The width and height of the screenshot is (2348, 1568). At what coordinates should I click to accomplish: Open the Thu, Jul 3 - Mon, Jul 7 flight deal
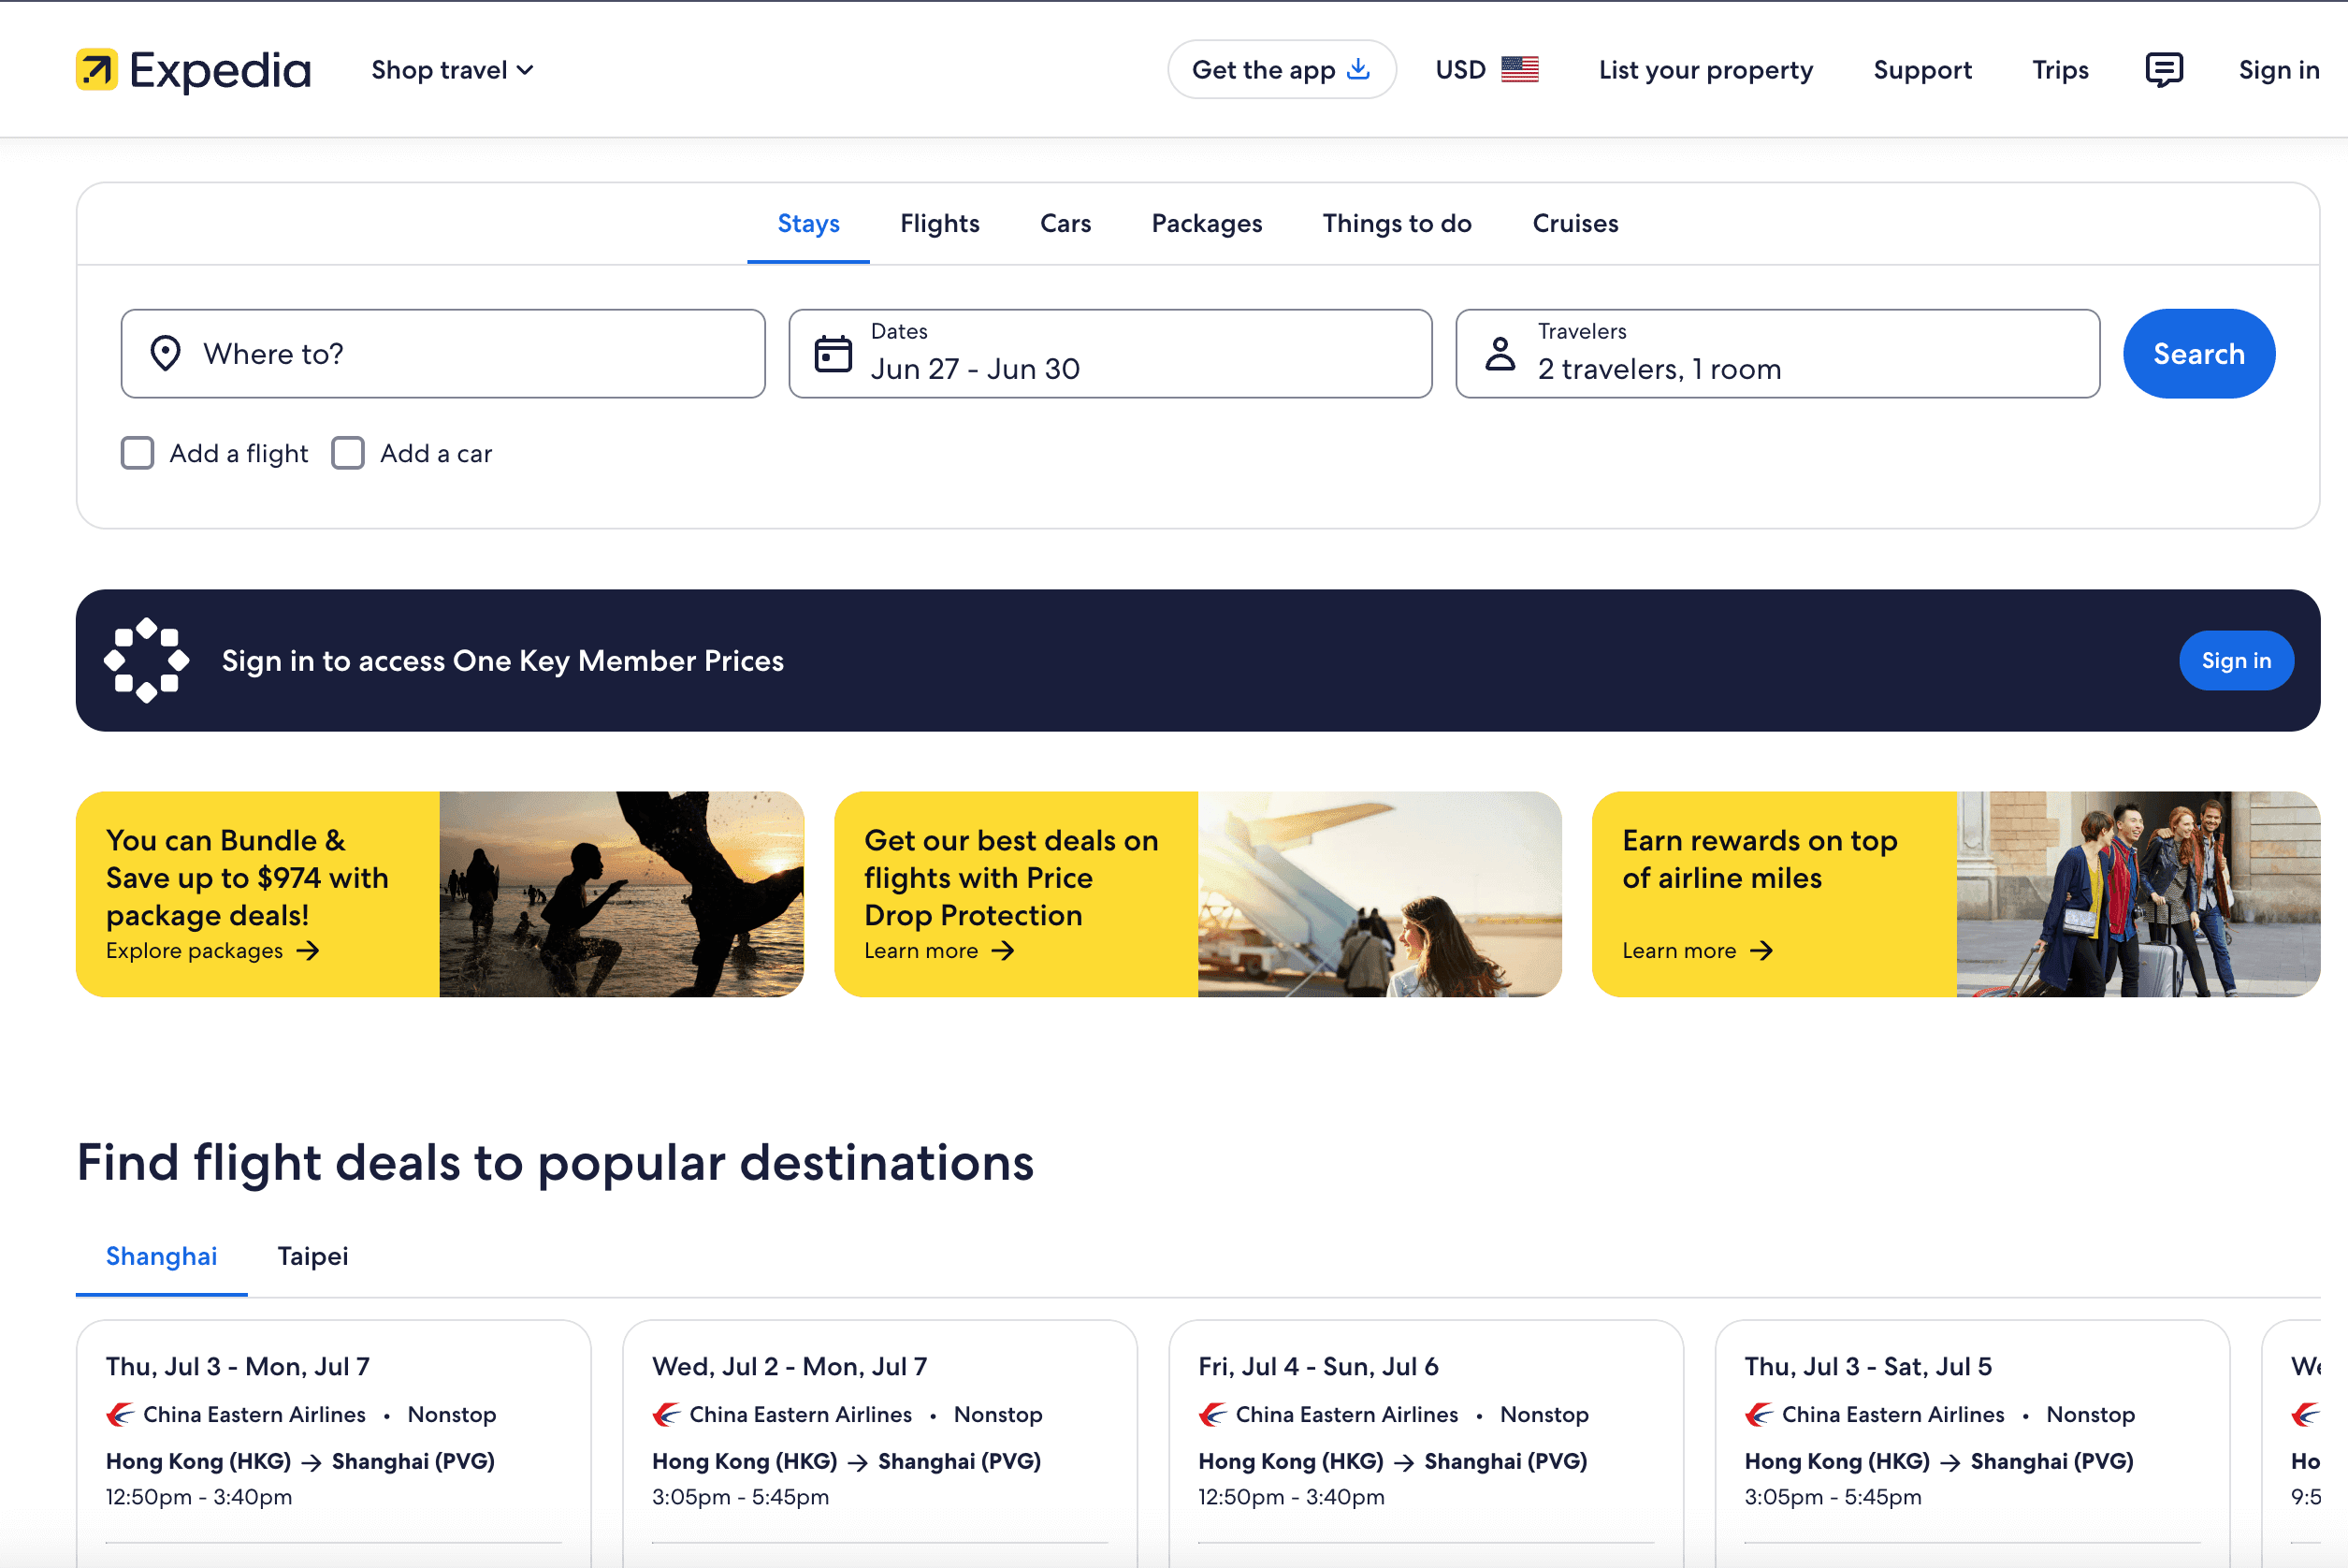click(x=334, y=1443)
